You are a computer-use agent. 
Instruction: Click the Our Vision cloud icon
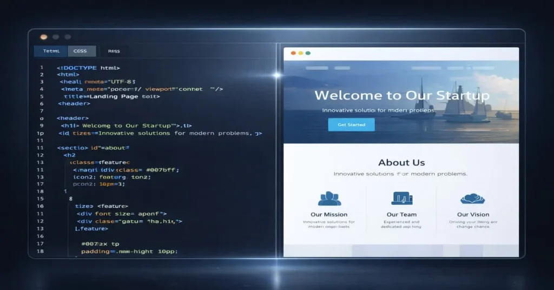(472, 198)
